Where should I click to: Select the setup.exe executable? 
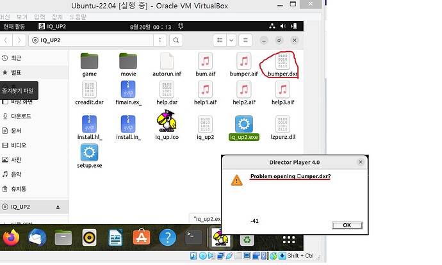pyautogui.click(x=89, y=156)
